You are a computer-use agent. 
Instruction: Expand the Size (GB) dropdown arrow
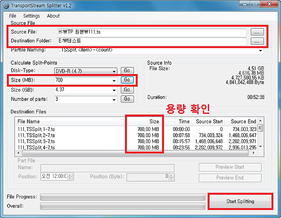(114, 90)
